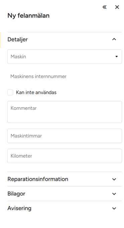The width and height of the screenshot is (124, 228).
Task: Expand Reparationsinformation with its chevron icon
Action: (114, 179)
